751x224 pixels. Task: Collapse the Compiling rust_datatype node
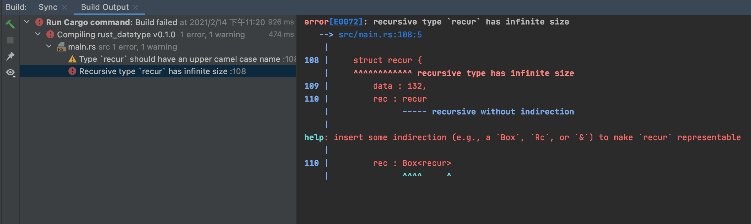click(x=38, y=34)
